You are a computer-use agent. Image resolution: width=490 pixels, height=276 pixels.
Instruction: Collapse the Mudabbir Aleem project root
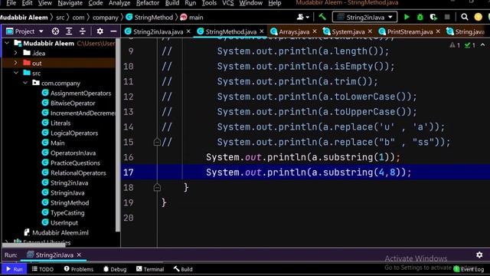coord(7,43)
